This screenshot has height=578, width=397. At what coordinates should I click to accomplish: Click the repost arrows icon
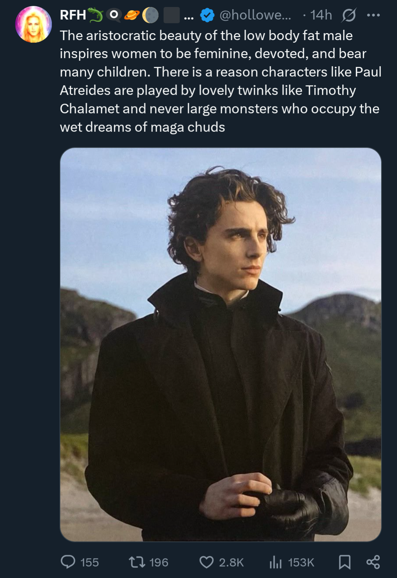coord(137,562)
